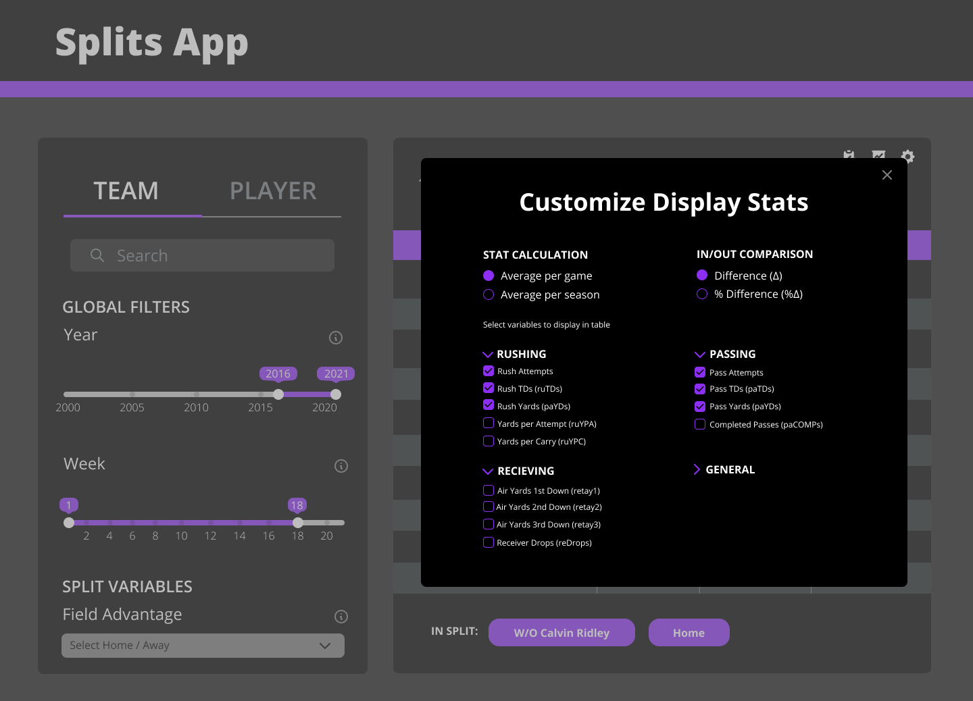Image resolution: width=973 pixels, height=701 pixels.
Task: Click the Splits App title
Action: click(152, 45)
